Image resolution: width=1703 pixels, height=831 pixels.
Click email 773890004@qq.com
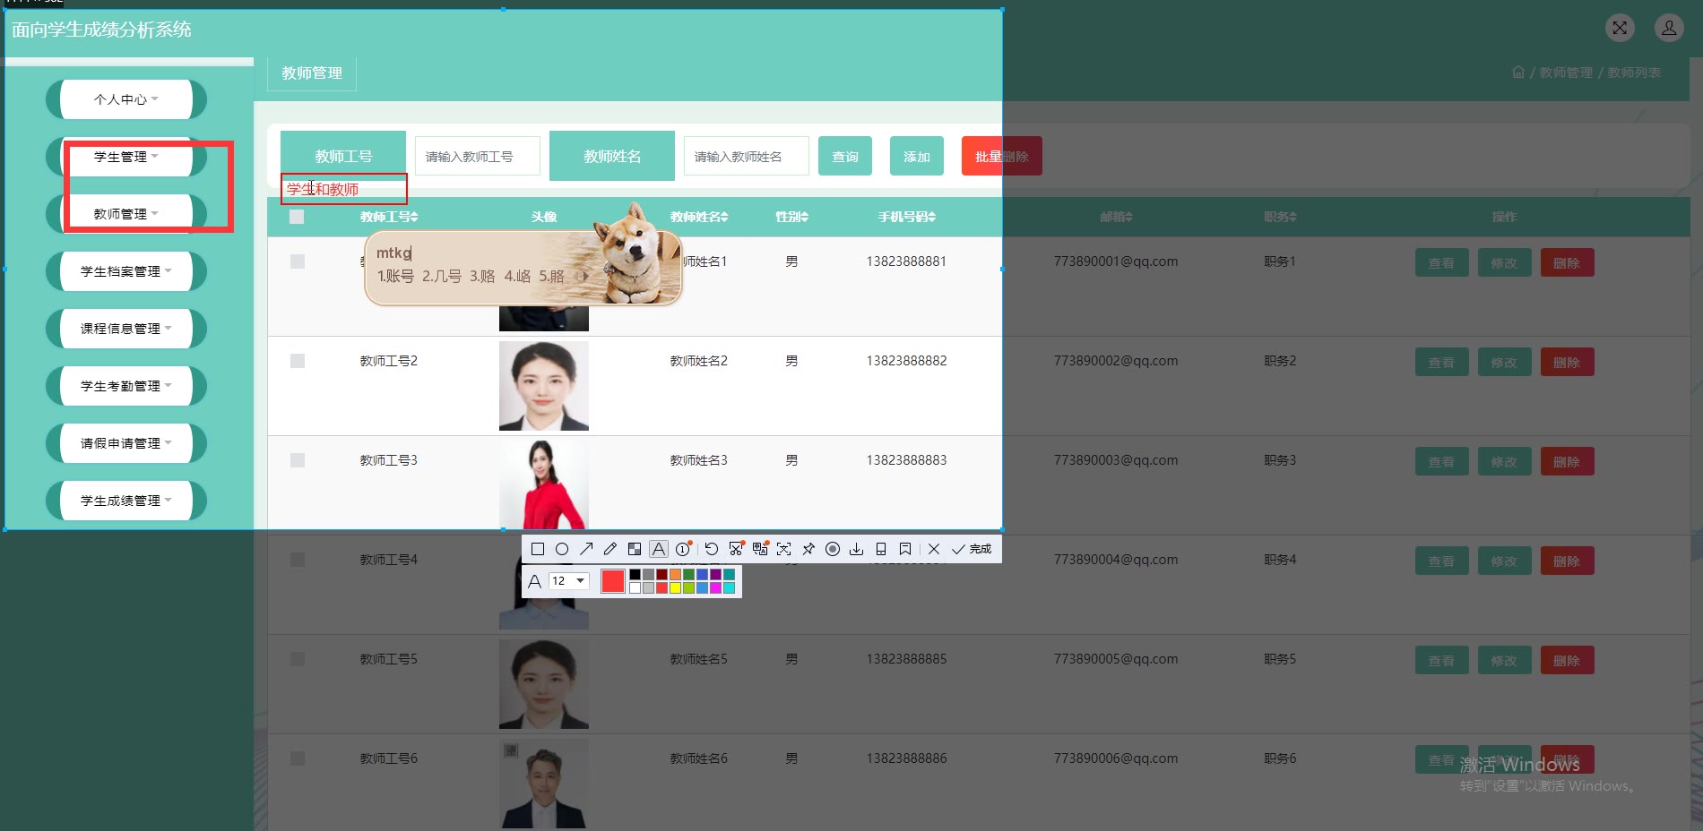click(1116, 560)
